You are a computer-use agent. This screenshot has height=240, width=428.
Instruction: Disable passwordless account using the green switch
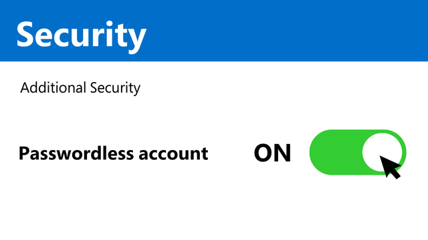[x=358, y=152]
